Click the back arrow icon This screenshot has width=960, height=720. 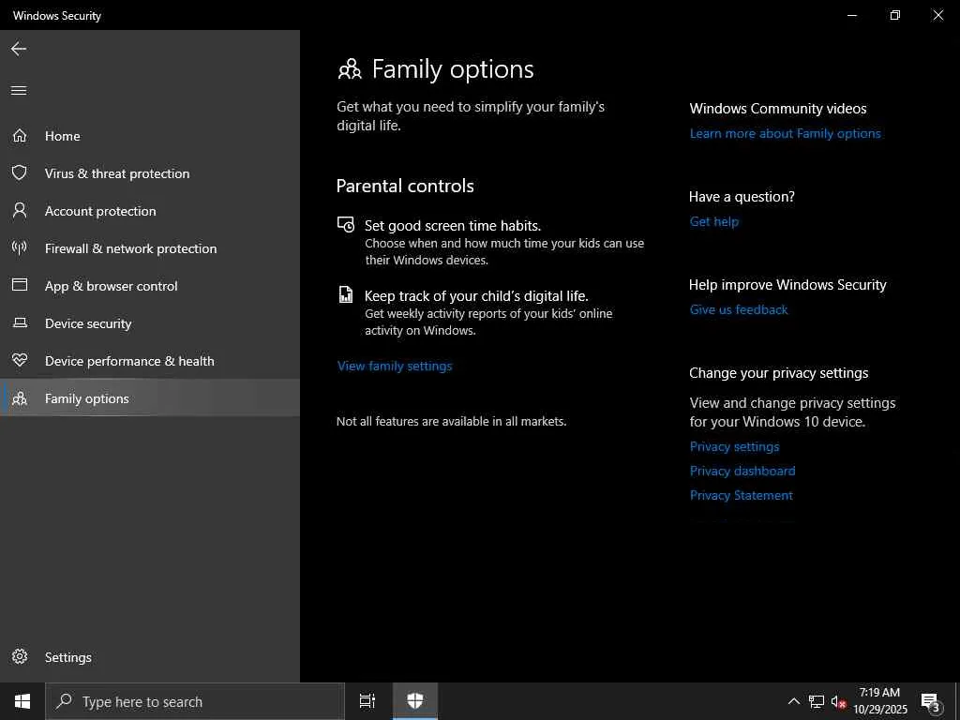tap(19, 49)
